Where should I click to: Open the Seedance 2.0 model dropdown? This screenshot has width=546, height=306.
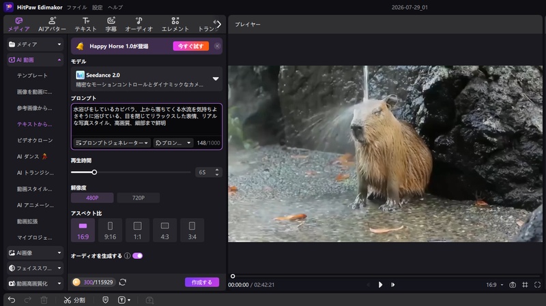tap(147, 79)
